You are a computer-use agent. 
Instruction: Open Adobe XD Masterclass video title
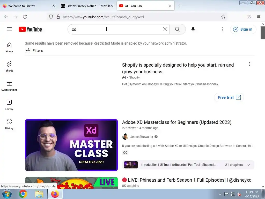pos(177,122)
